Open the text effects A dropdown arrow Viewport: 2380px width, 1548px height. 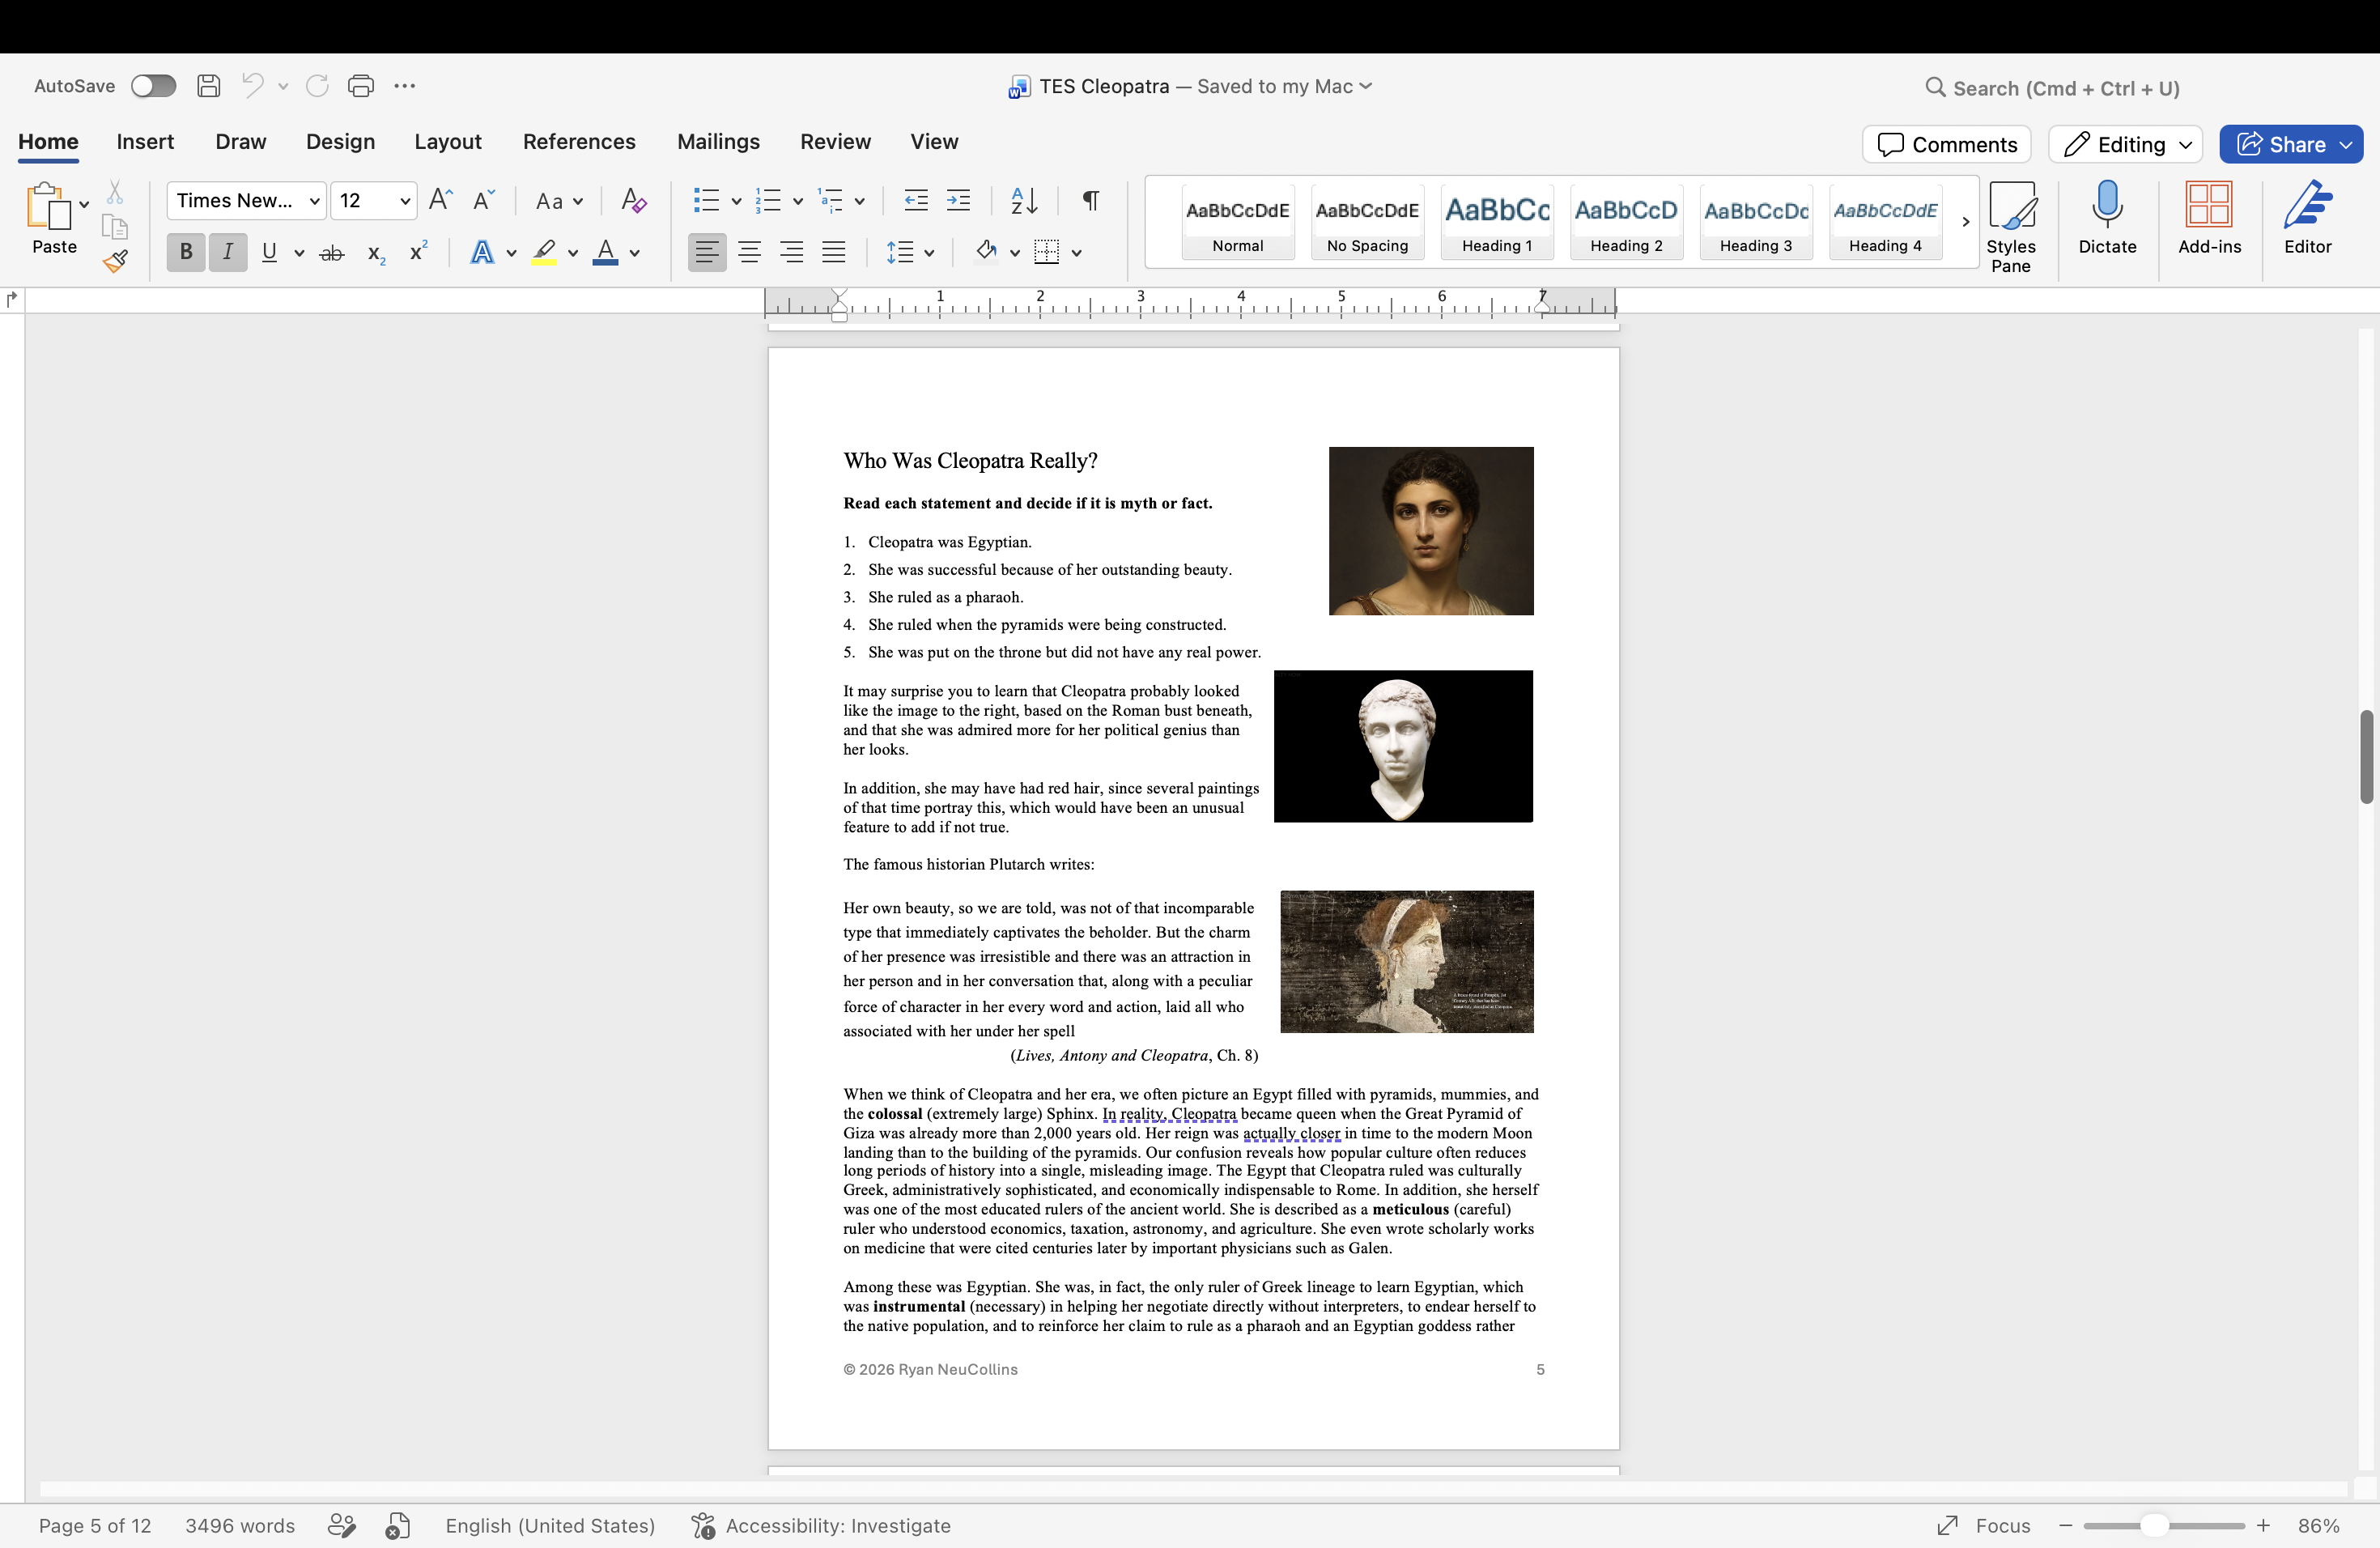click(511, 254)
